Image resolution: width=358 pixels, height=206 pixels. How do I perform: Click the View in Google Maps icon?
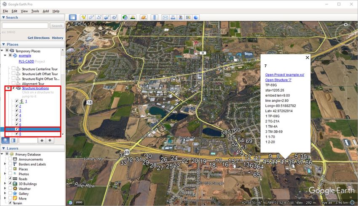188,17
